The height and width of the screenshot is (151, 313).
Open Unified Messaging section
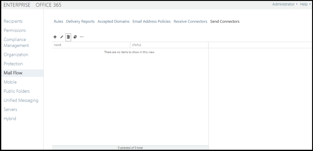coord(21,100)
